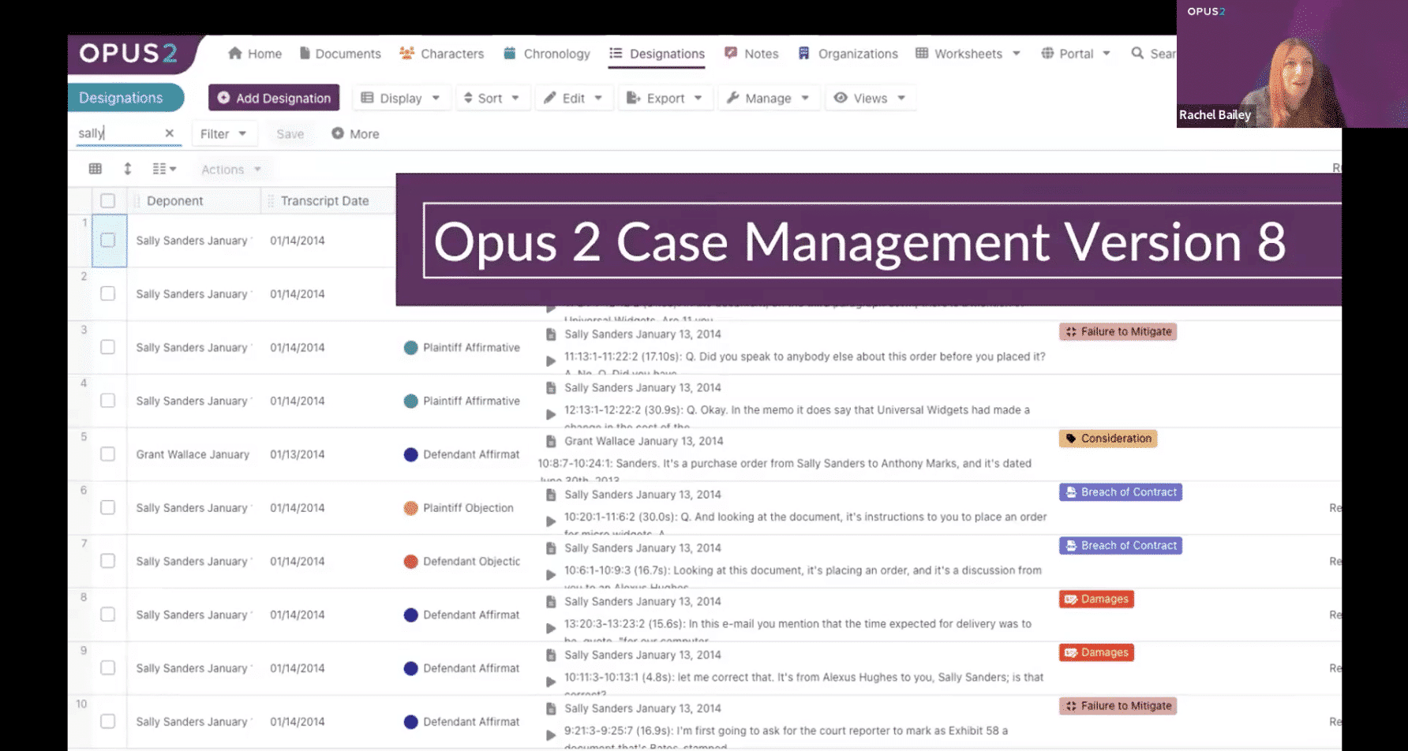Image resolution: width=1408 pixels, height=751 pixels.
Task: Check the checkbox on row 1
Action: coord(108,241)
